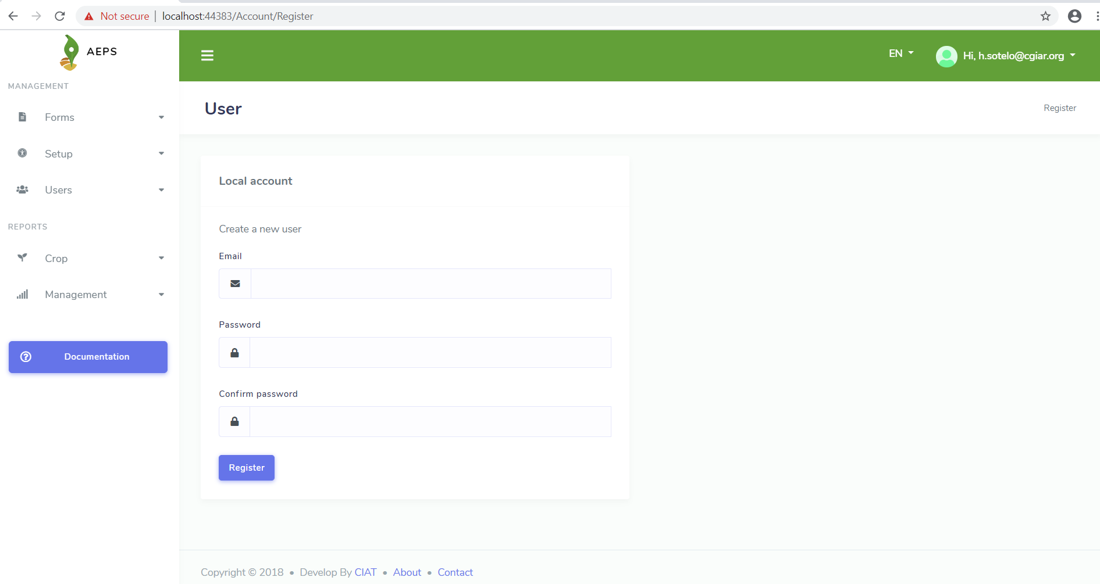Click the lock icon beside Password field
1100x584 pixels.
(234, 353)
